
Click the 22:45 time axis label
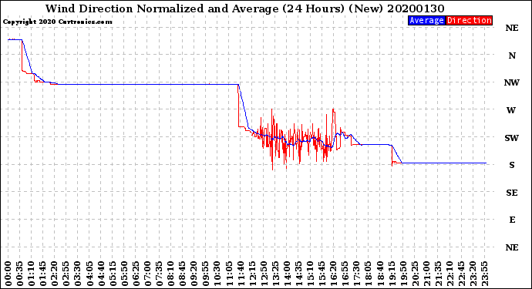[461, 274]
